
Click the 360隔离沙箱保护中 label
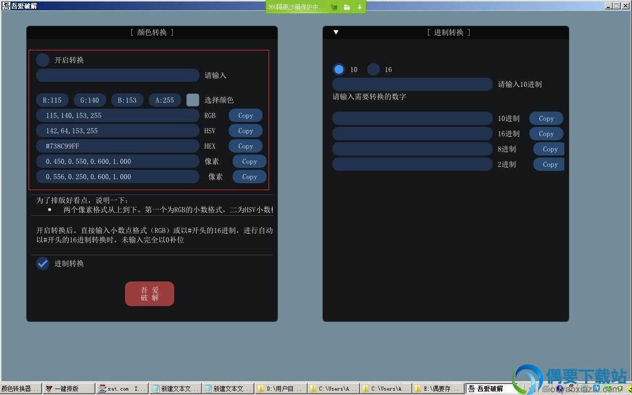tap(297, 7)
